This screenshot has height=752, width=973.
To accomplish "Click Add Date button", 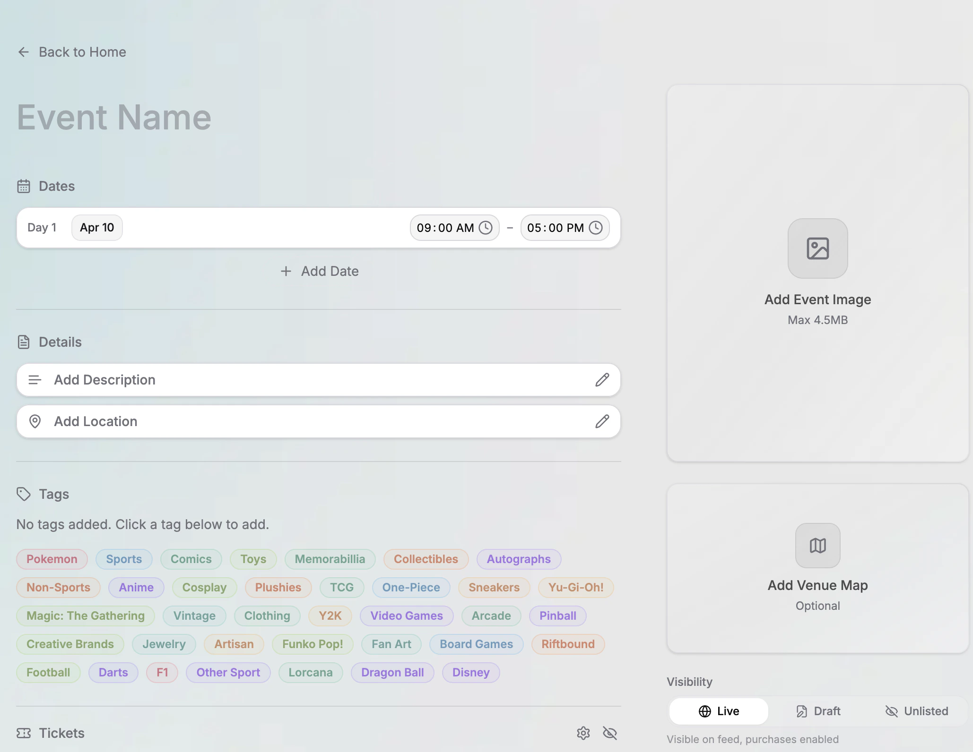I will point(319,271).
